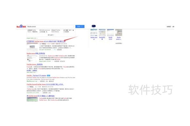The width and height of the screenshot is (190, 126).
Task: Click the download address button under the 0.9.53 result
Action: tap(30, 87)
